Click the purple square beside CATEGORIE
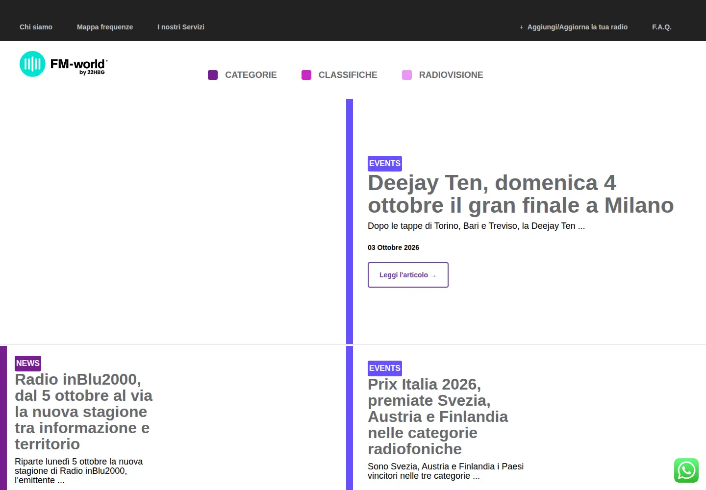This screenshot has width=706, height=490. click(x=213, y=75)
